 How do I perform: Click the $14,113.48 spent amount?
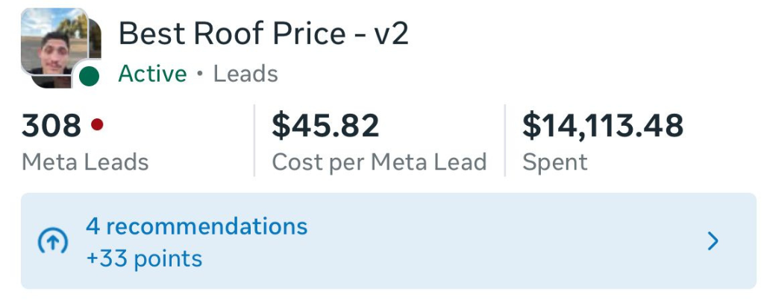pos(602,126)
